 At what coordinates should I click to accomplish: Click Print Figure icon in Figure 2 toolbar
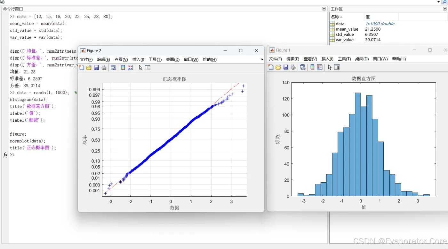[x=104, y=67]
